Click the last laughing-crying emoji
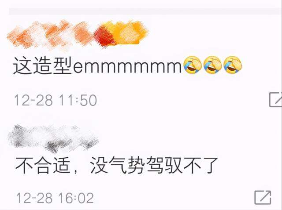Screen dimensions: 282x210 [233, 65]
